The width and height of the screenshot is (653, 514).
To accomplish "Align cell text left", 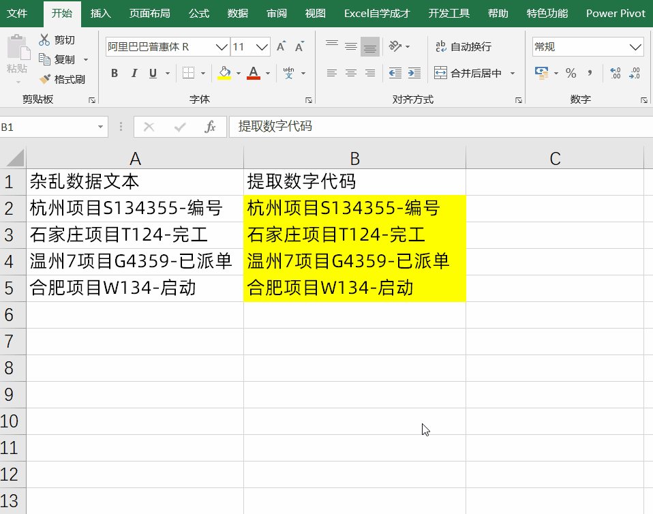I will 331,74.
